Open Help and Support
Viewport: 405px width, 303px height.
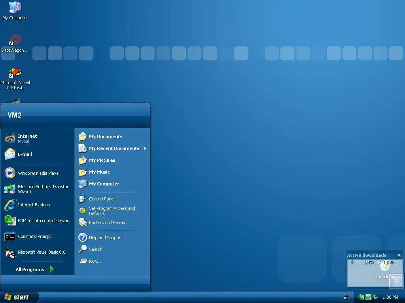113,237
